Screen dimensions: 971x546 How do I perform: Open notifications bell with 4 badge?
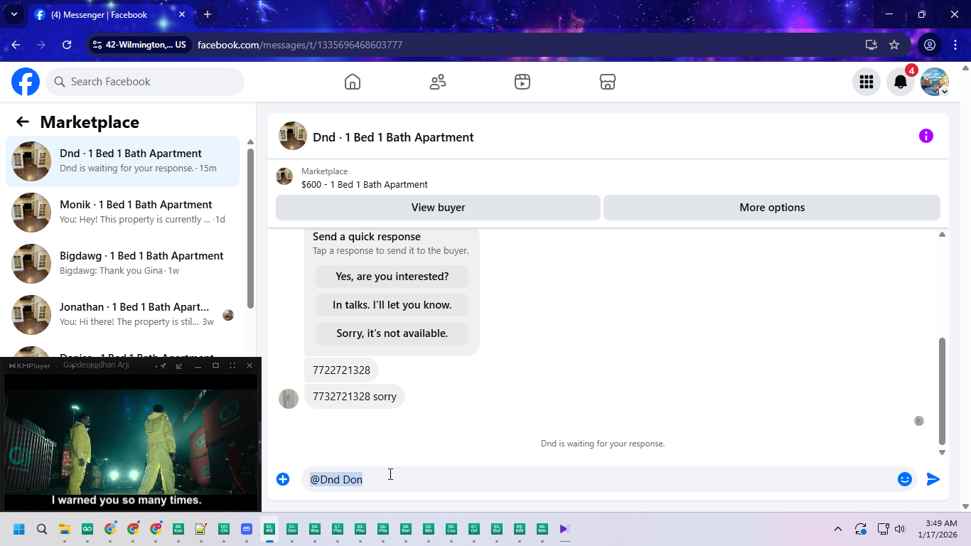click(x=901, y=82)
